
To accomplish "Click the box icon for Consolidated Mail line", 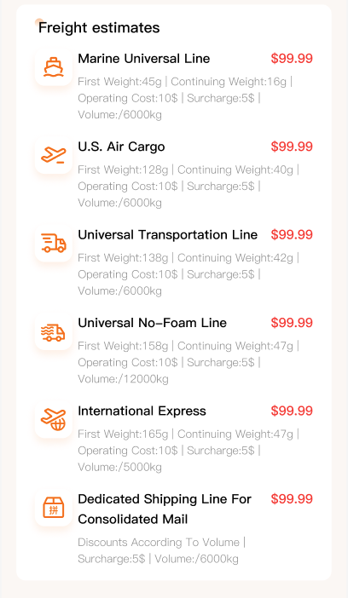I will pos(54,508).
